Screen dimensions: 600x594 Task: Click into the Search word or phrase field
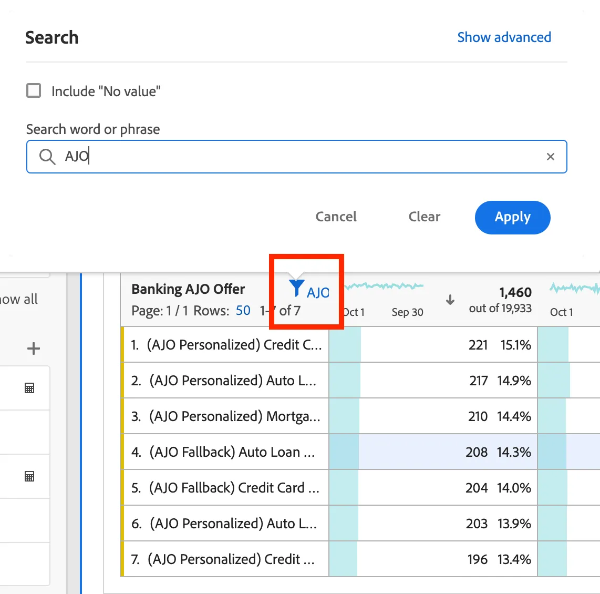(x=296, y=157)
